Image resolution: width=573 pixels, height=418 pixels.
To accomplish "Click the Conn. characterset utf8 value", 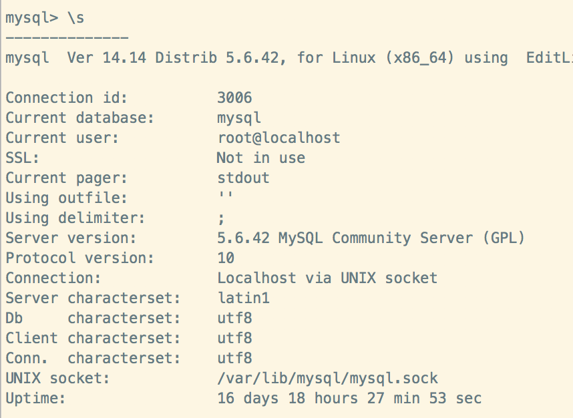I will [234, 358].
